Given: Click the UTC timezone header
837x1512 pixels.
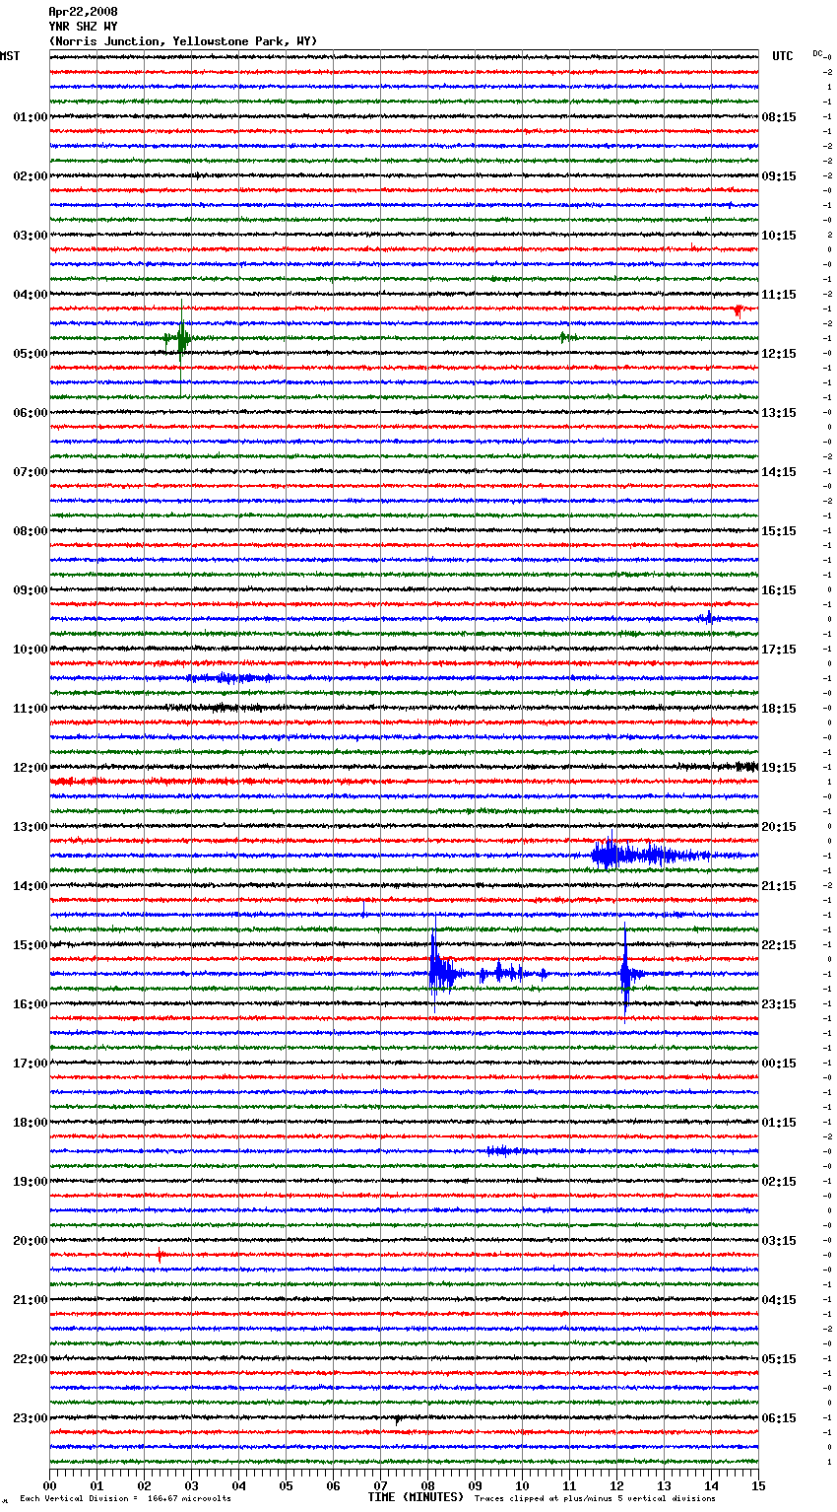Looking at the screenshot, I should [x=782, y=56].
